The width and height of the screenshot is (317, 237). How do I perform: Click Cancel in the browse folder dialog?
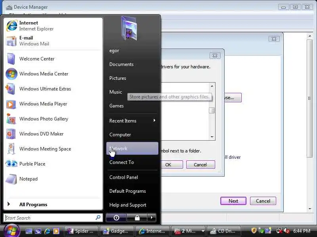tap(201, 165)
